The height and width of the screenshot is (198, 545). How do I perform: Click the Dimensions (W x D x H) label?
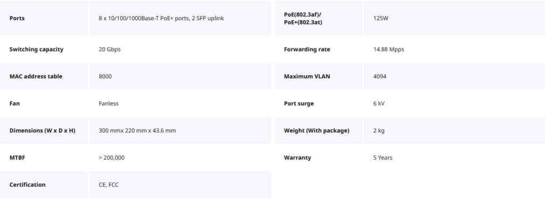(43, 130)
